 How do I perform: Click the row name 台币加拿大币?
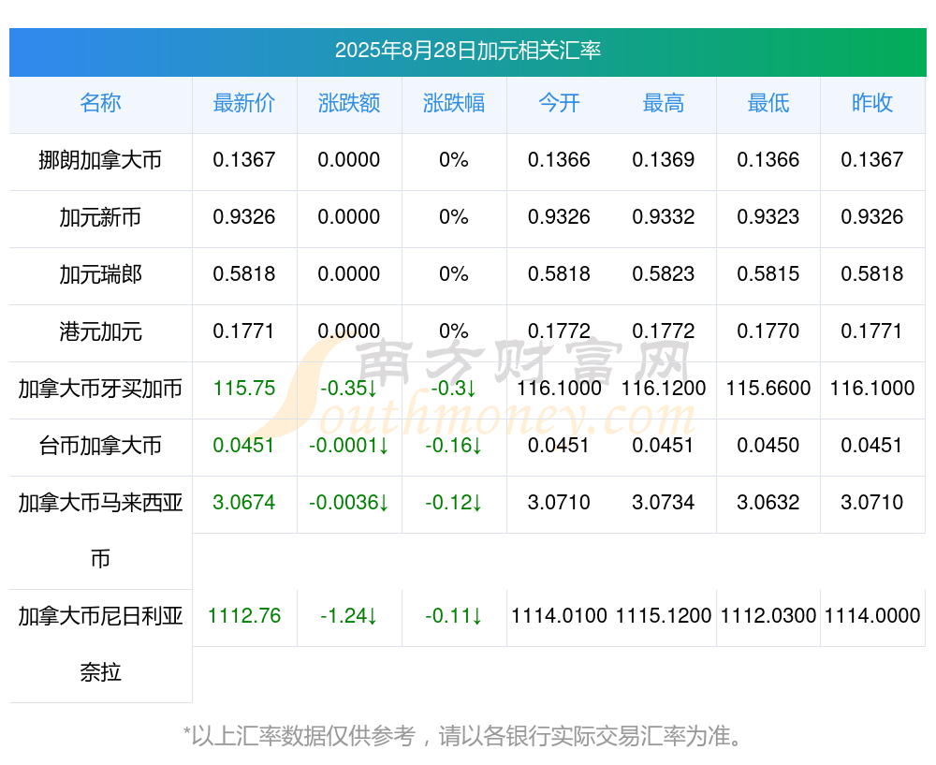100,446
